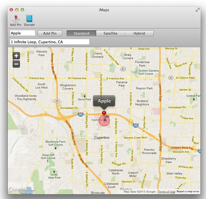Click the South Los Altos label
The width and height of the screenshot is (206, 199).
pyautogui.click(x=42, y=86)
